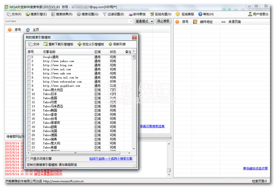Click the 待搜索网址 tab label

click(15, 136)
